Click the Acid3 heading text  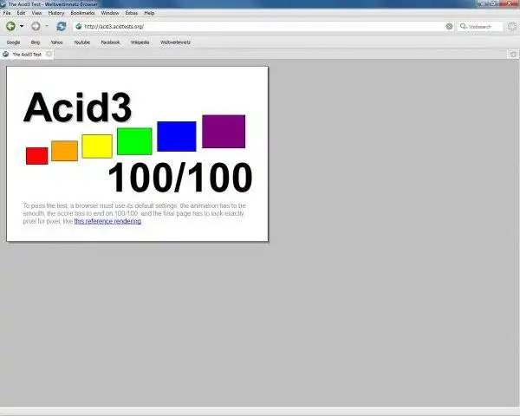click(77, 107)
